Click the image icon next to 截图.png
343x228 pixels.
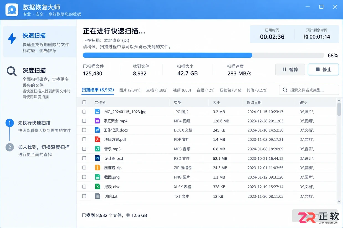(x=97, y=177)
